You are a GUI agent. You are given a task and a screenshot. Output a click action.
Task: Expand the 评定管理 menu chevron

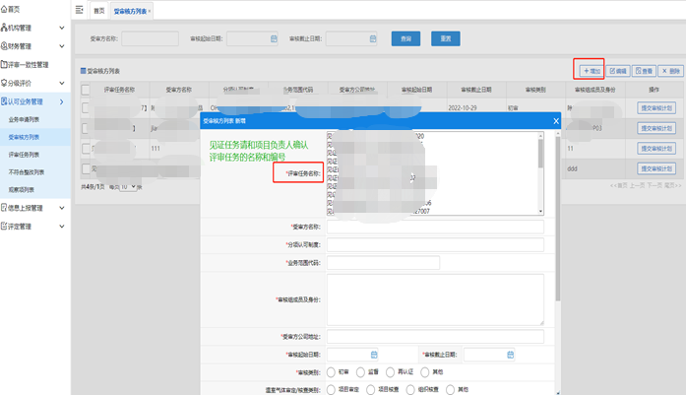tap(62, 226)
